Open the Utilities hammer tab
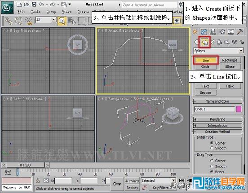 click(x=239, y=32)
